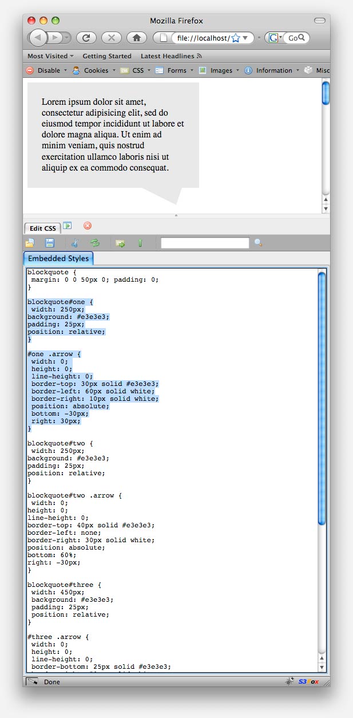The width and height of the screenshot is (353, 718).
Task: Click the 'Done' status bar text
Action: pos(52,682)
